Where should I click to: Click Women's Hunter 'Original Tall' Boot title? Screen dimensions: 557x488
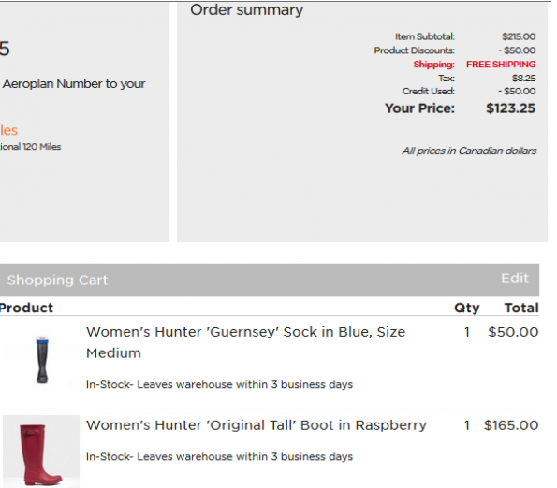tap(257, 425)
